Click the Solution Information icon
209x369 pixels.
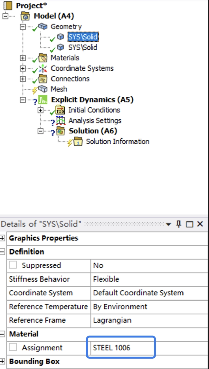click(78, 142)
